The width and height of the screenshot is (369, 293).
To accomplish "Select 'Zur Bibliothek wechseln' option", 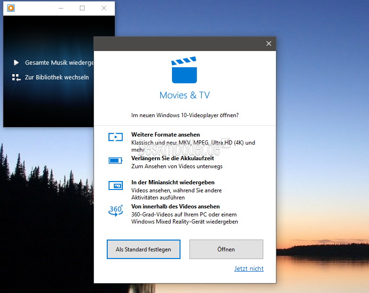I will point(57,77).
